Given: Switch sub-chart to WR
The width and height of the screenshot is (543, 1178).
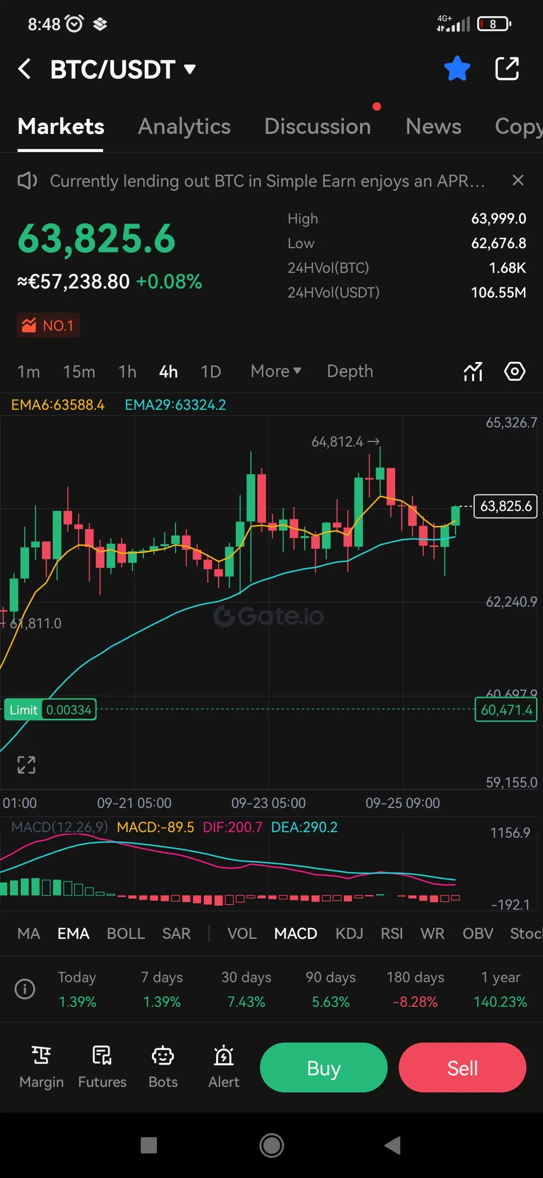Looking at the screenshot, I should [x=432, y=934].
